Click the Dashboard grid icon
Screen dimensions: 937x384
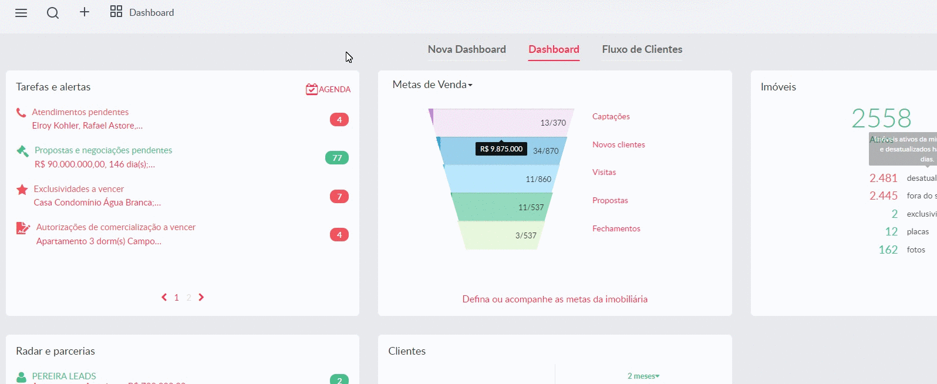click(x=116, y=11)
